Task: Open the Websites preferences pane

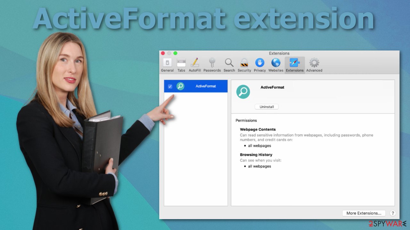Action: pos(276,65)
